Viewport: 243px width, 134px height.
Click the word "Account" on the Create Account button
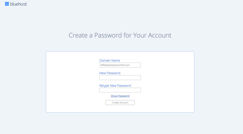(124, 103)
